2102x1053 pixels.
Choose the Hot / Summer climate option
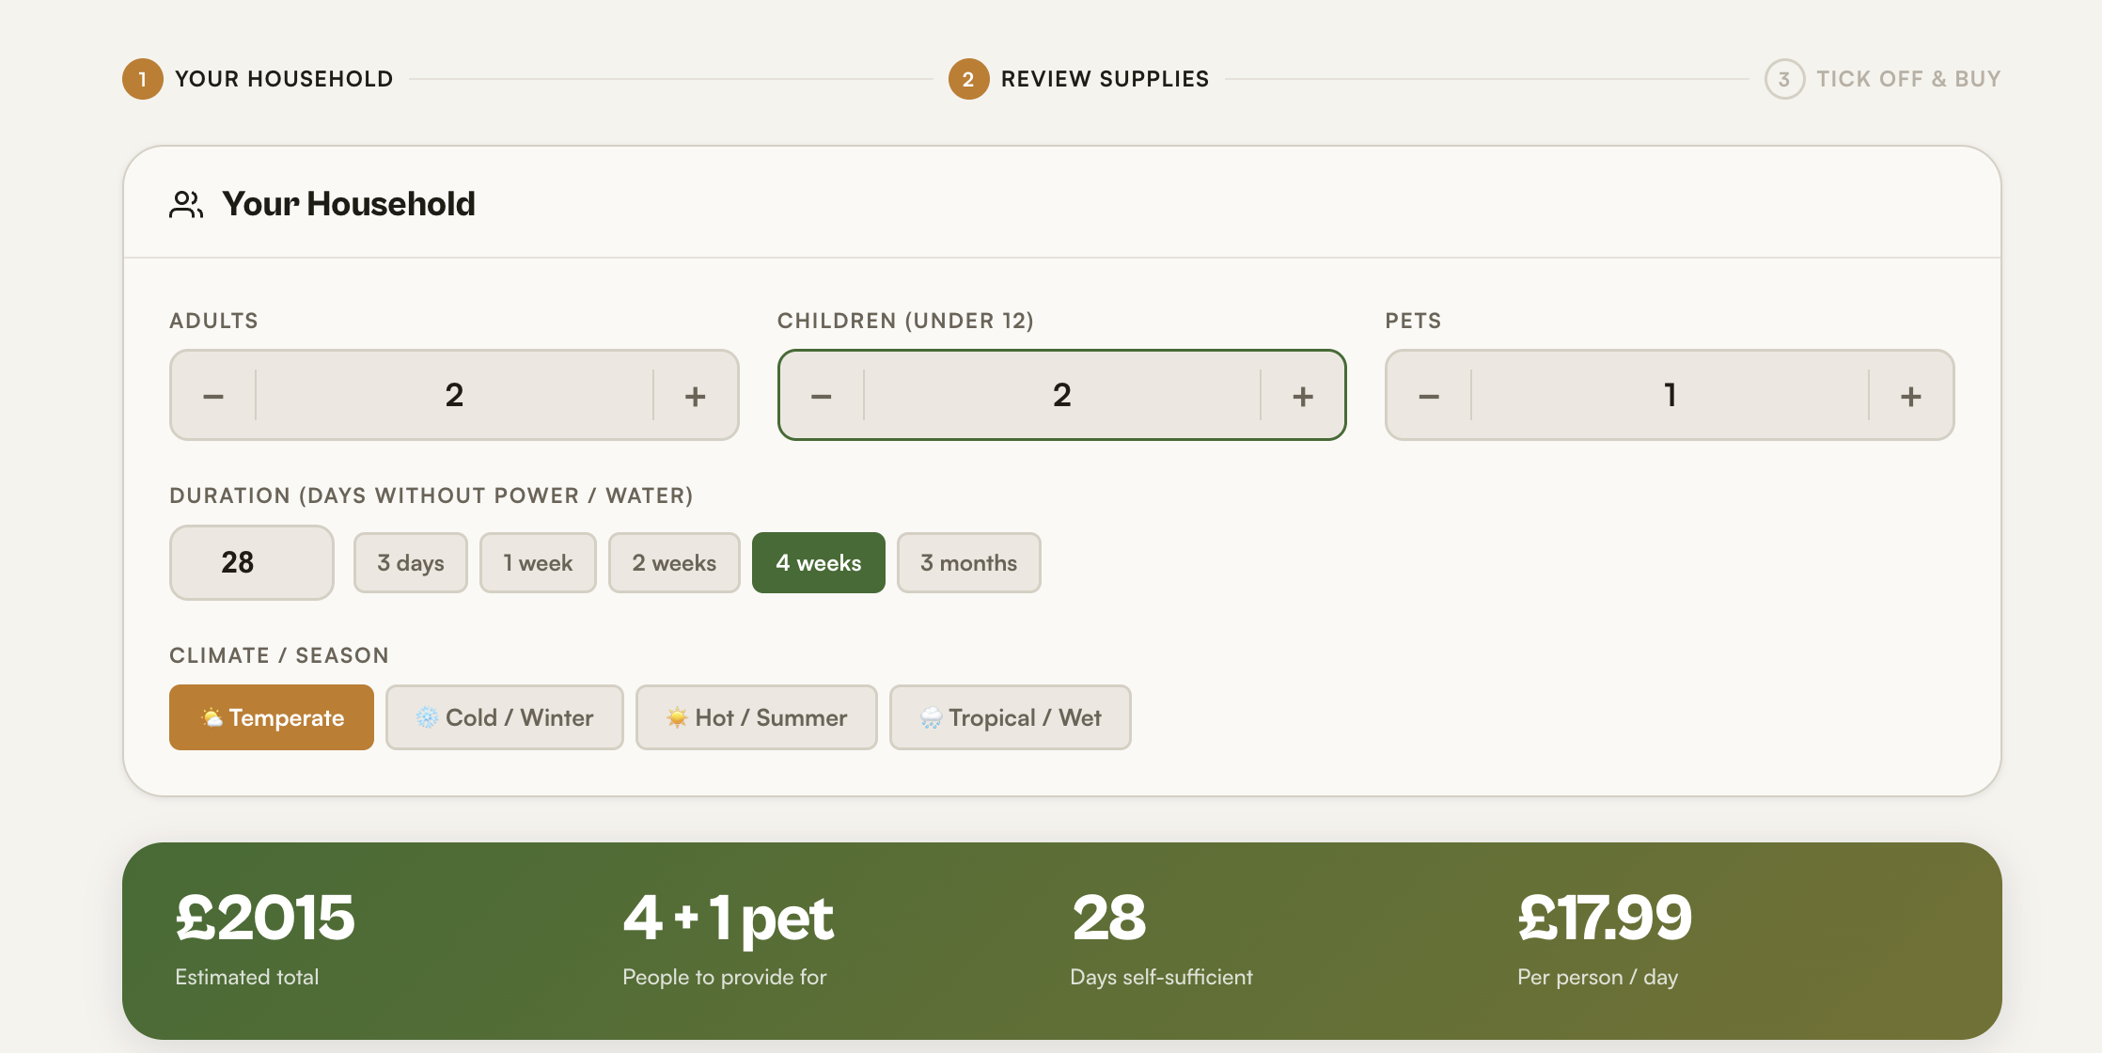(x=757, y=717)
